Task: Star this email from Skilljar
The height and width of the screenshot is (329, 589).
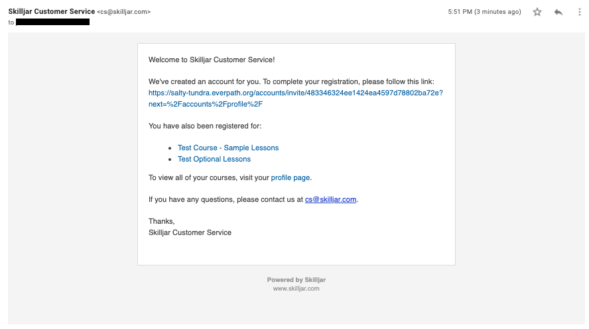Action: [x=537, y=12]
